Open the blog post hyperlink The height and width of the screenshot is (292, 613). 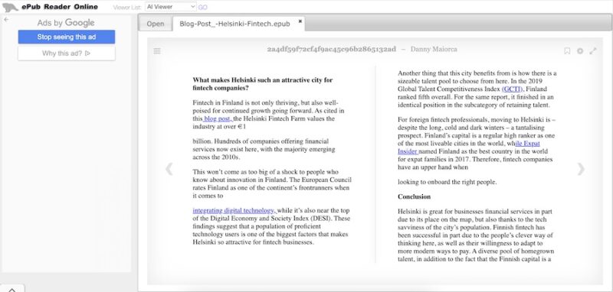218,118
